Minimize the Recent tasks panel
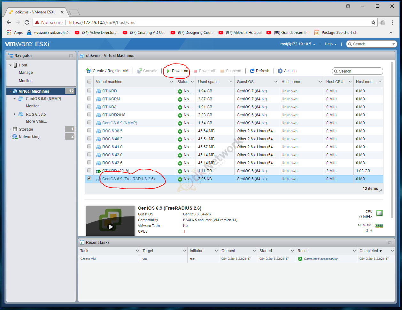402x310 pixels. tap(390, 243)
